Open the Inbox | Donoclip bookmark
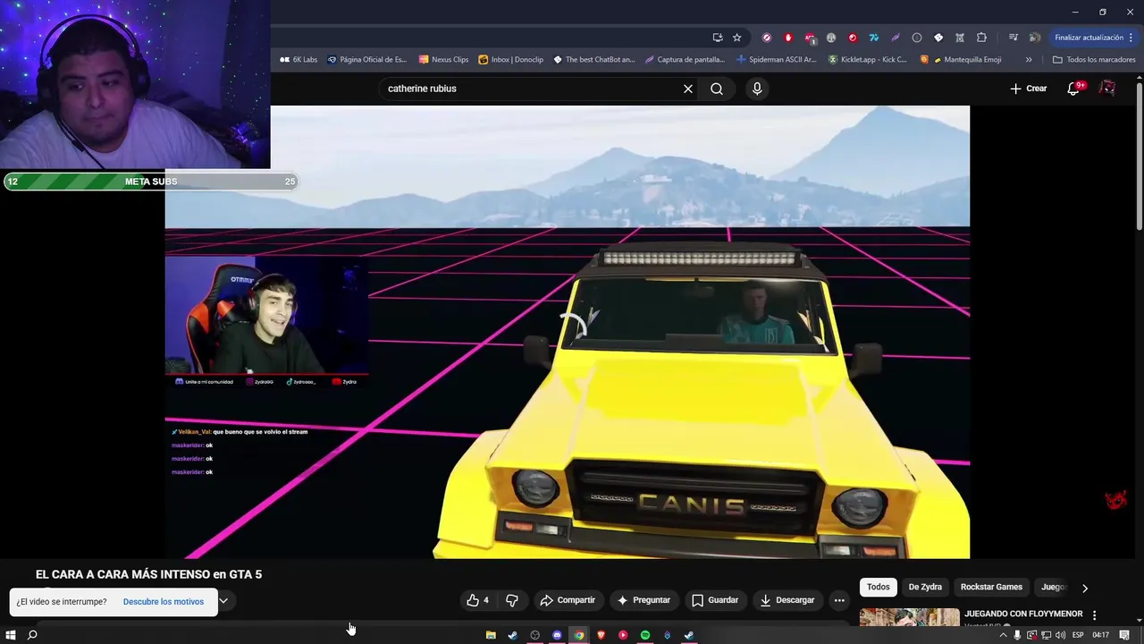Image resolution: width=1144 pixels, height=644 pixels. [511, 60]
